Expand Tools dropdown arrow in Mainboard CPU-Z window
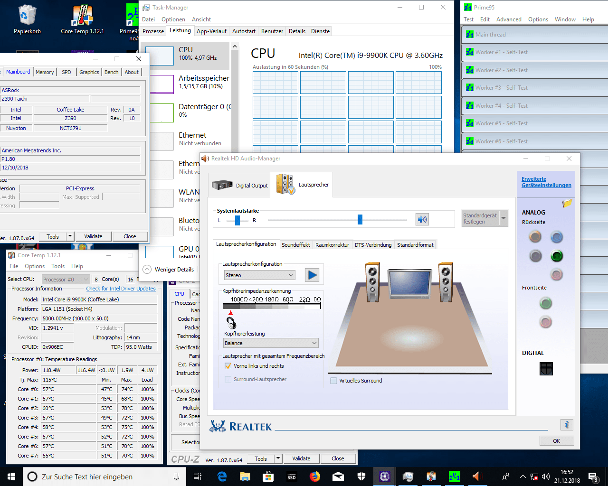Image resolution: width=608 pixels, height=486 pixels. [70, 236]
